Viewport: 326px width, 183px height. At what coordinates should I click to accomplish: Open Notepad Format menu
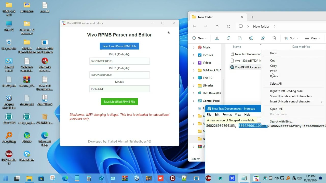click(227, 115)
